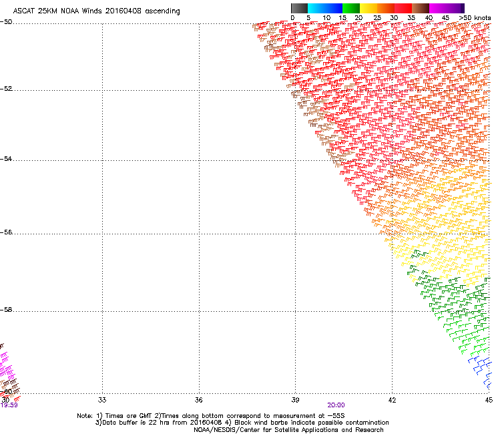
Task: Click the longitude label '39'
Action: pos(295,400)
